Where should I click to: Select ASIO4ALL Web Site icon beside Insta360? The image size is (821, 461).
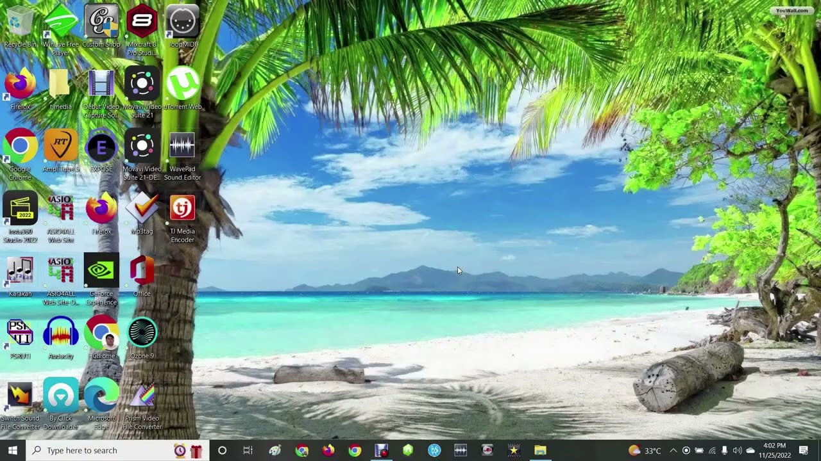(60, 218)
